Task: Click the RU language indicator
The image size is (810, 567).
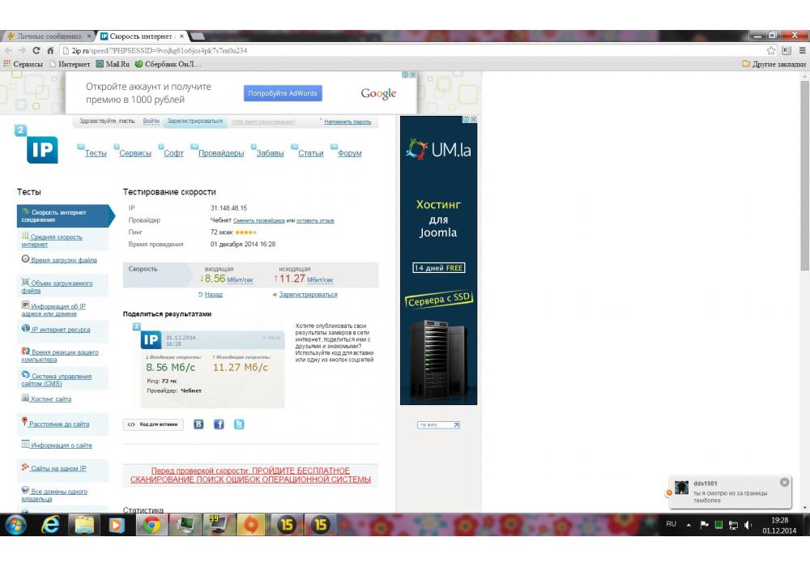Action: [671, 524]
